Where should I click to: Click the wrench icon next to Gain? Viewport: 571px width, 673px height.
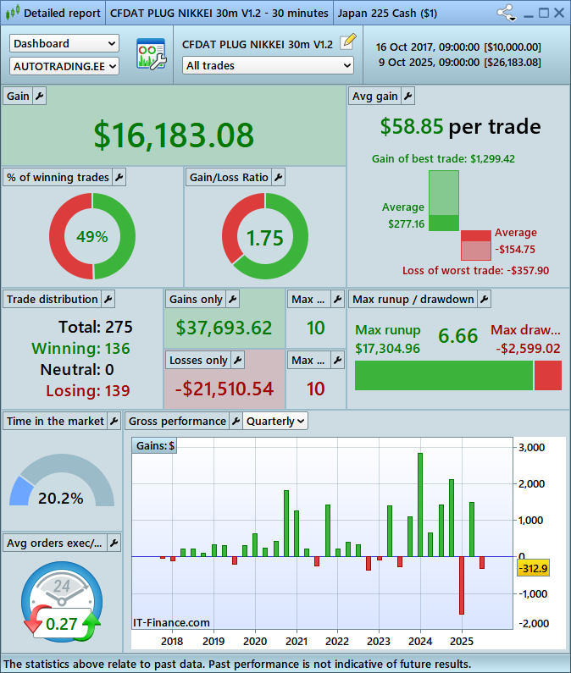pyautogui.click(x=40, y=97)
